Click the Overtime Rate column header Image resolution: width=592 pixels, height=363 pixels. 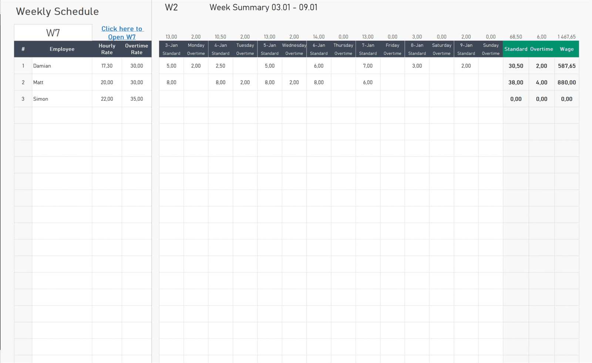point(137,49)
